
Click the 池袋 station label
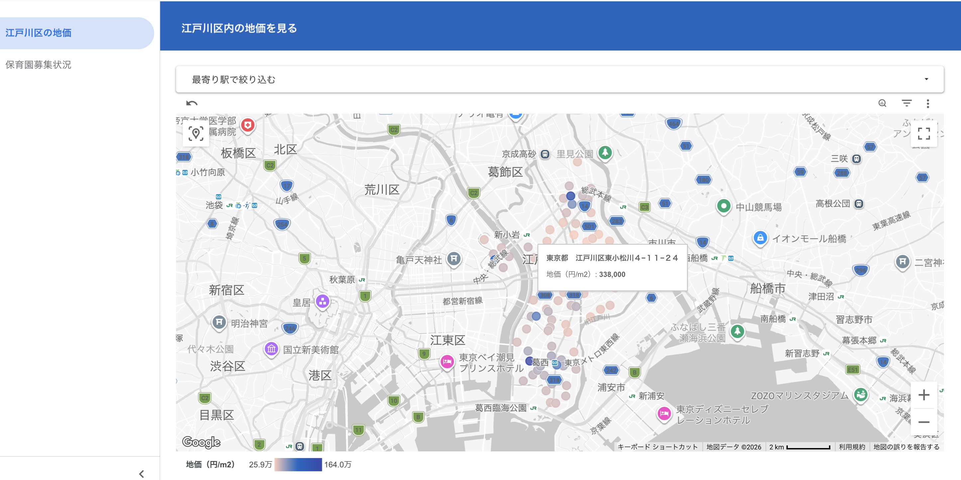pyautogui.click(x=214, y=205)
